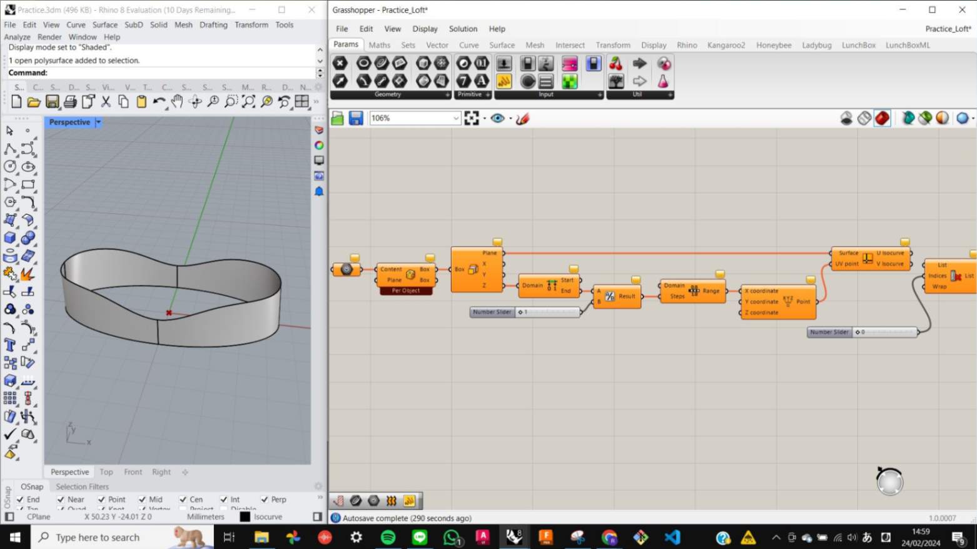Switch to the Maths tab in Grasshopper
This screenshot has width=977, height=549.
(379, 45)
